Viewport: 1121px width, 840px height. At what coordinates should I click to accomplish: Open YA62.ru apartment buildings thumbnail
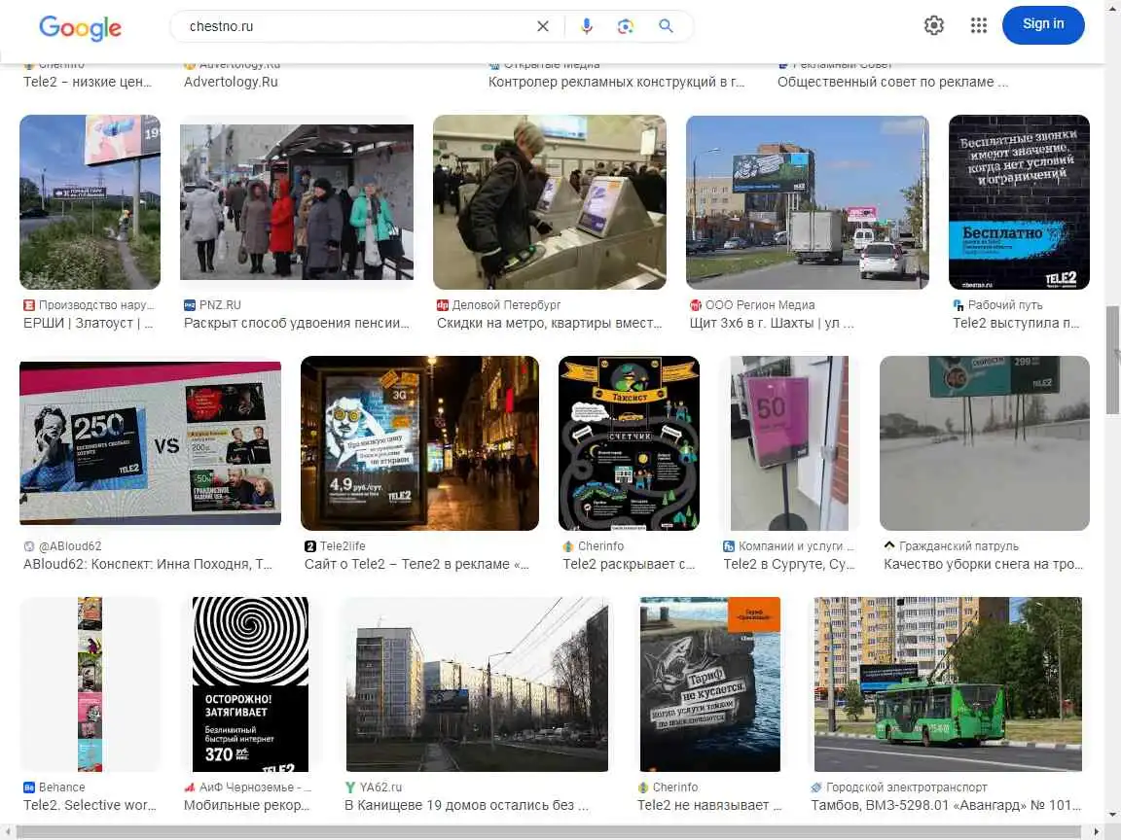(x=477, y=684)
